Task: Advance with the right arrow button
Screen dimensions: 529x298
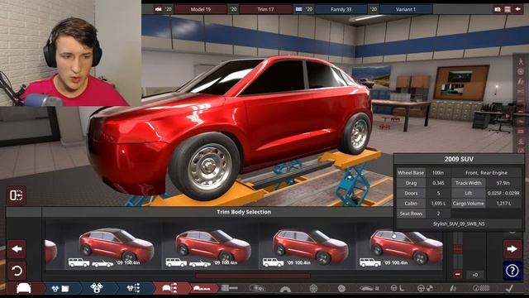Action: [512, 249]
